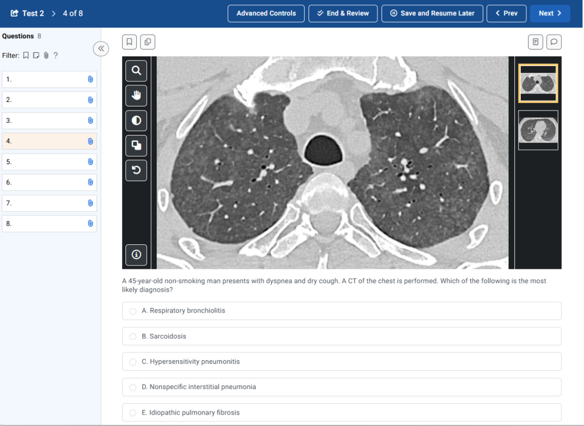Reset image with the undo arrow icon
The image size is (584, 426).
pyautogui.click(x=136, y=170)
